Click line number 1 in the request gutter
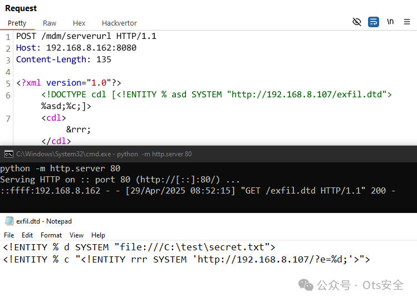 [8, 37]
